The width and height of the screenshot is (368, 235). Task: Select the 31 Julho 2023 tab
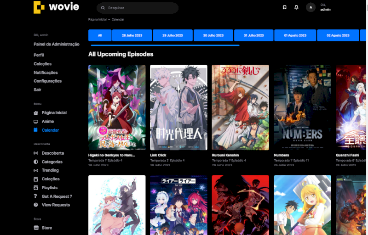click(254, 35)
